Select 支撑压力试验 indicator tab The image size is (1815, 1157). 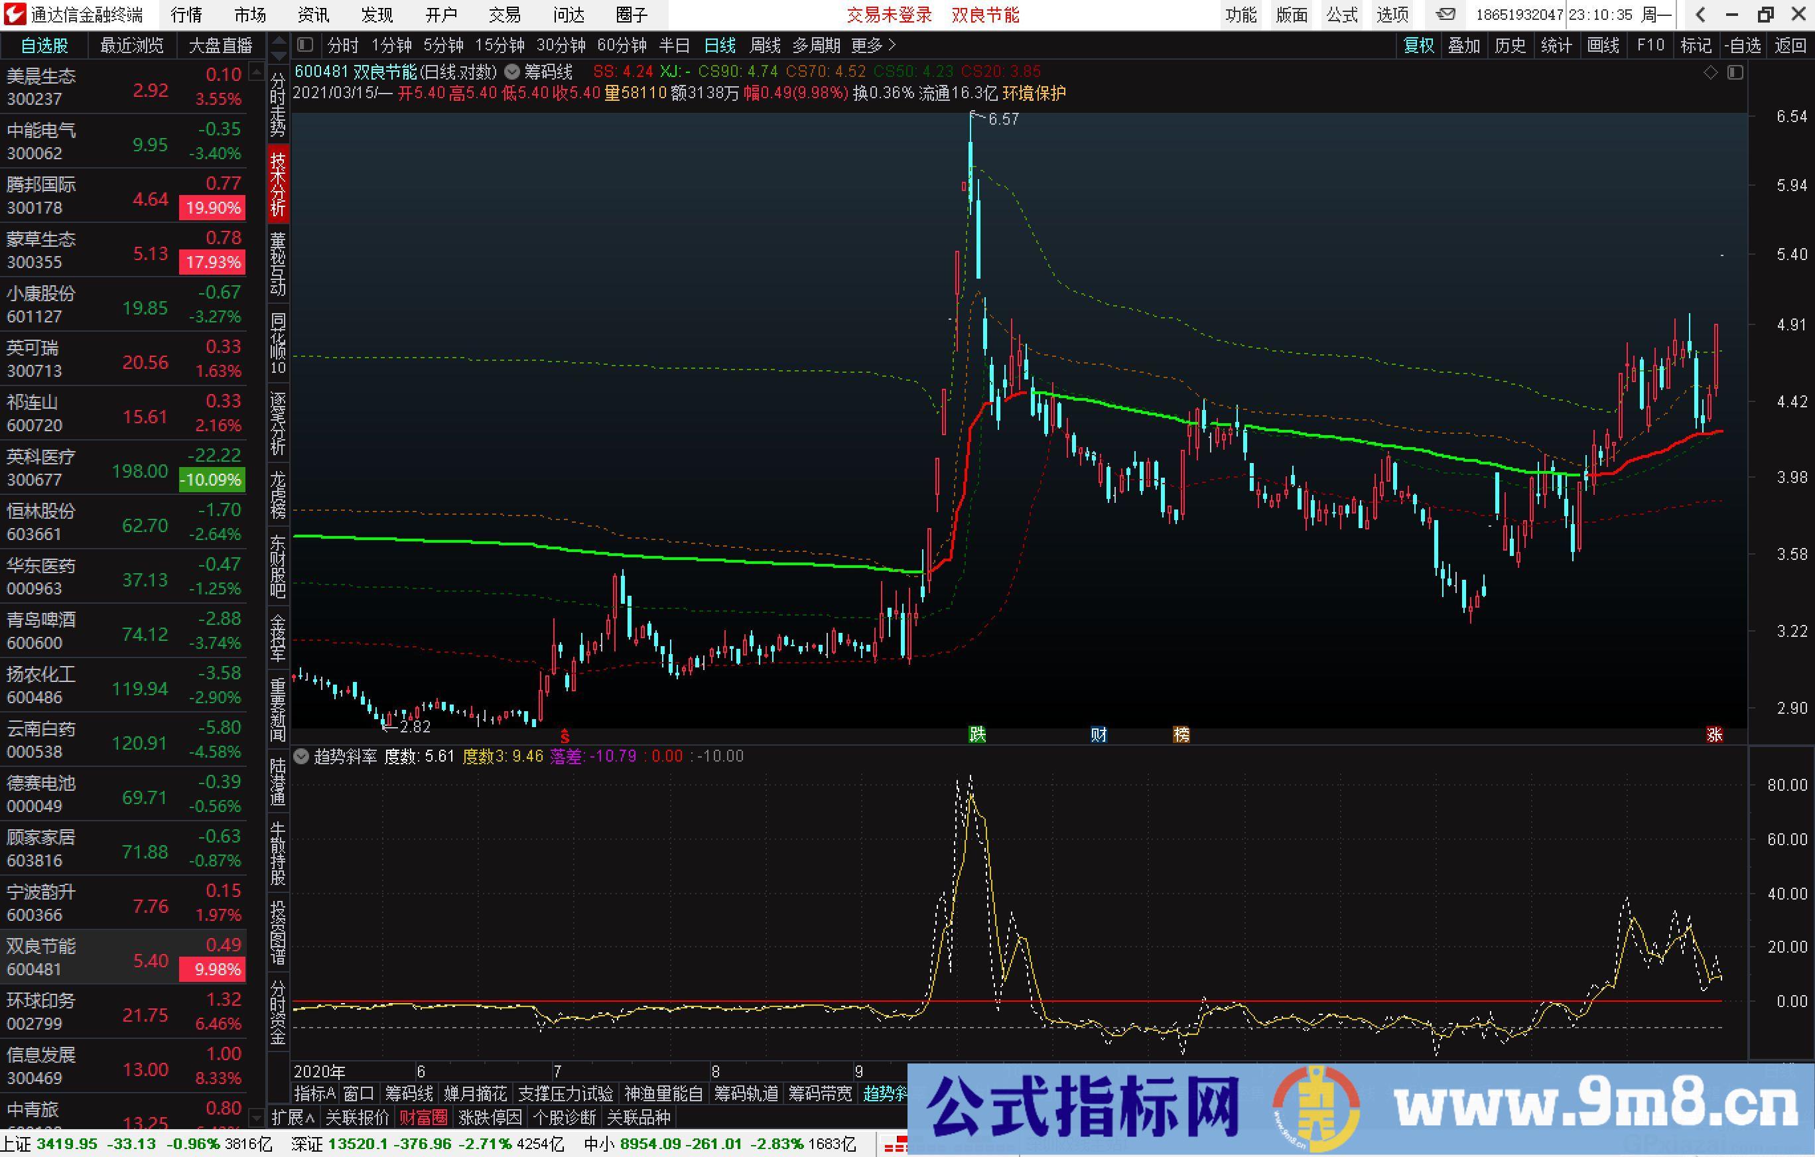(565, 1093)
